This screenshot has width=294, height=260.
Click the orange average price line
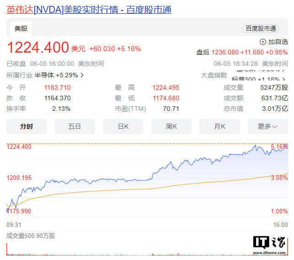[x=147, y=189]
